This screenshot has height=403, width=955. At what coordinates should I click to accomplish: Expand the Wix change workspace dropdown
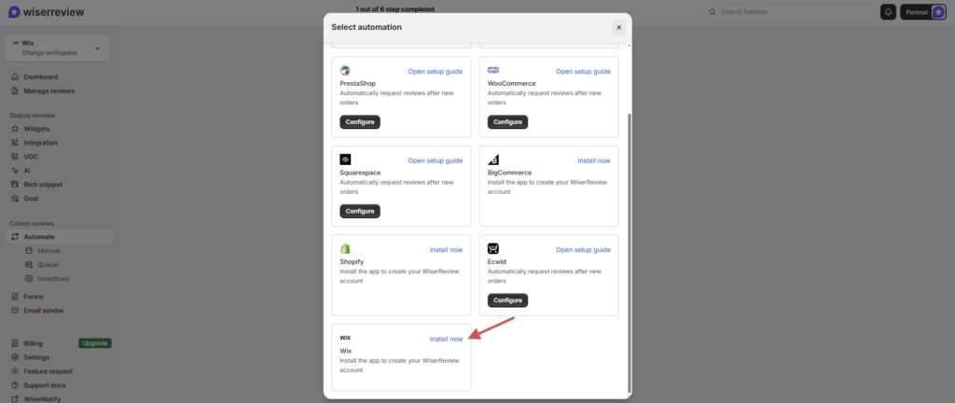97,48
